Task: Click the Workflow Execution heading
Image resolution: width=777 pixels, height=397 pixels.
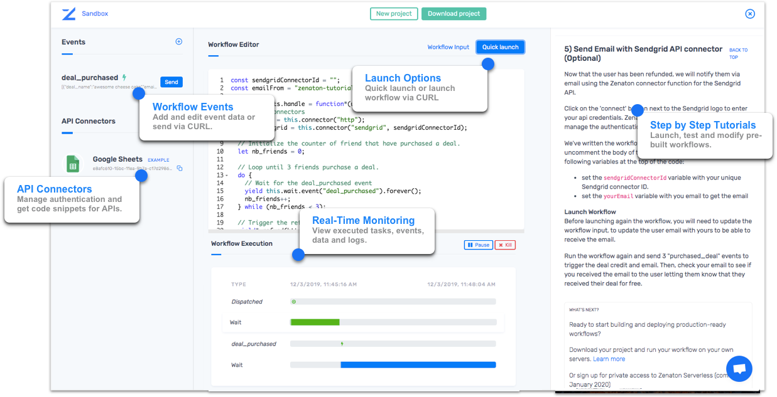Action: 242,243
